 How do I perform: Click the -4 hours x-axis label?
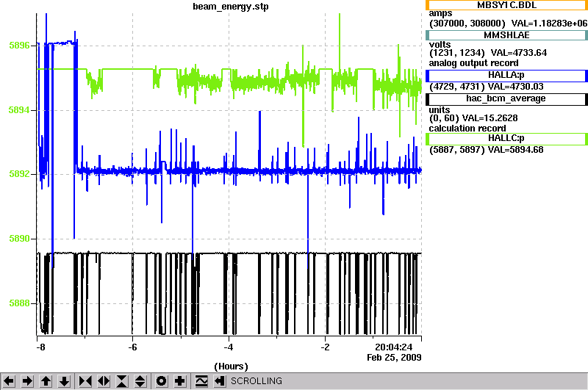229,347
